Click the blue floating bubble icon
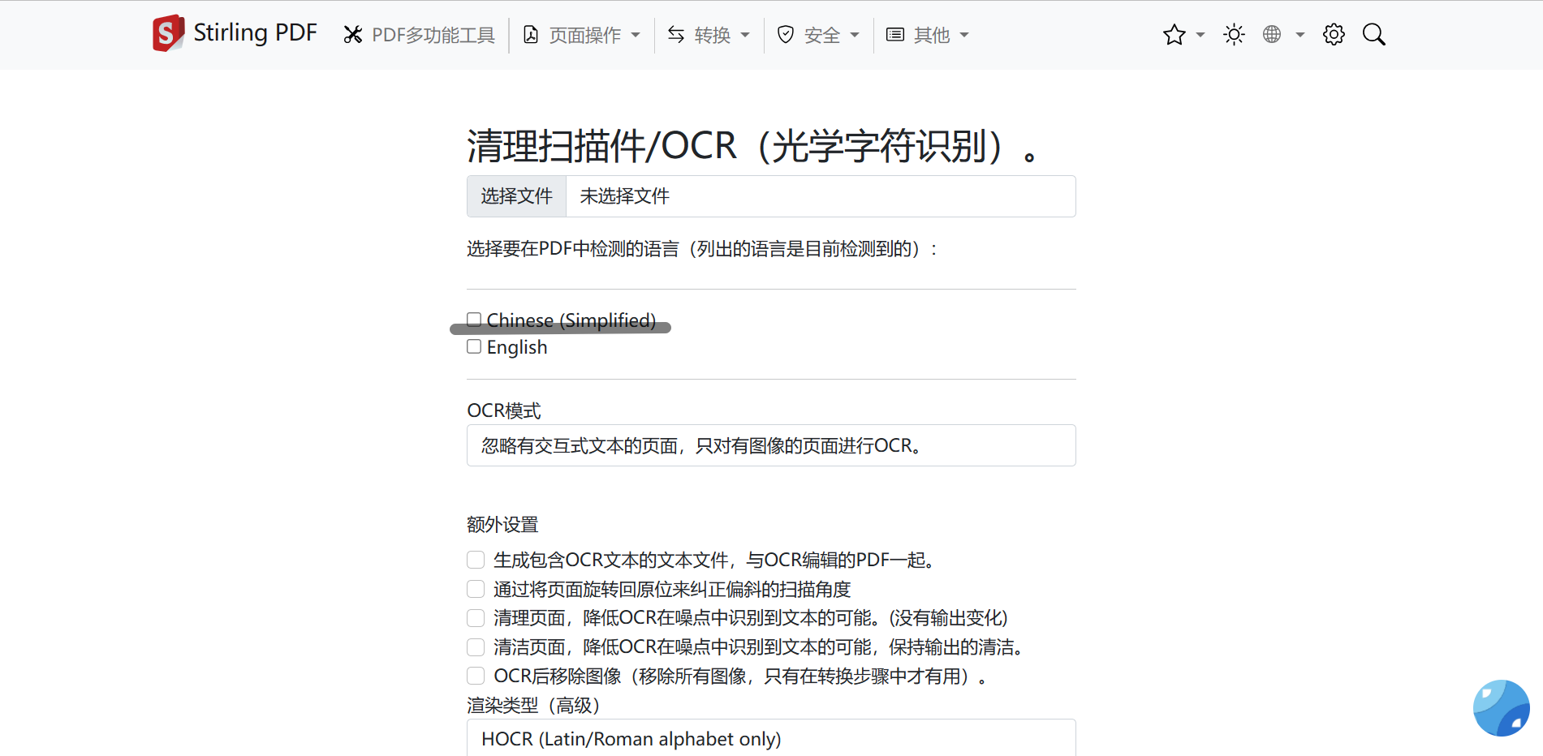The image size is (1543, 756). 1501,707
